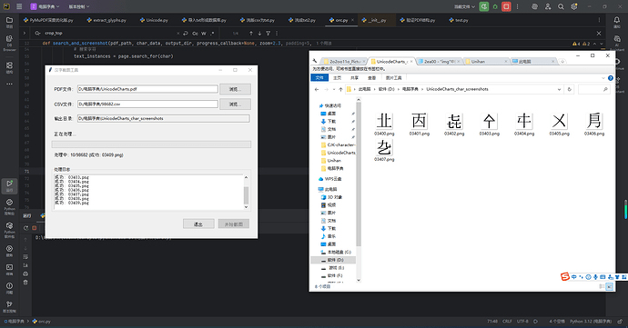Viewport: 628px width, 328px height.
Task: Click the CSV file path input field
Action: 147,104
